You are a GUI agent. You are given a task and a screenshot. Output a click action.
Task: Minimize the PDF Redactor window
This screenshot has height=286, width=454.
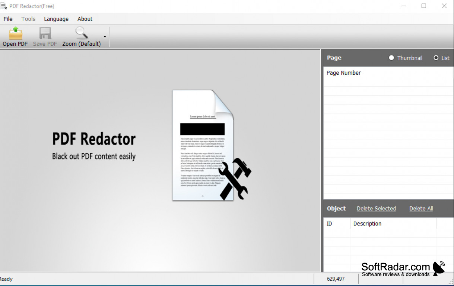[403, 6]
